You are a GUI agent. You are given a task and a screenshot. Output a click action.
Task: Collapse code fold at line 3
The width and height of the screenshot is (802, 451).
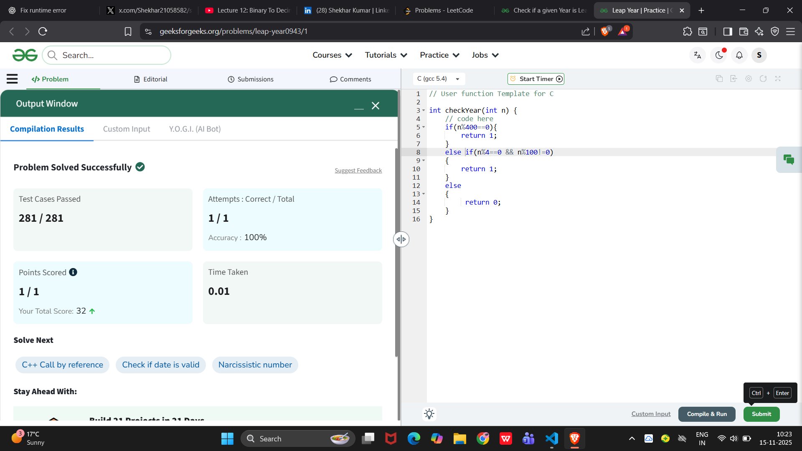(424, 111)
